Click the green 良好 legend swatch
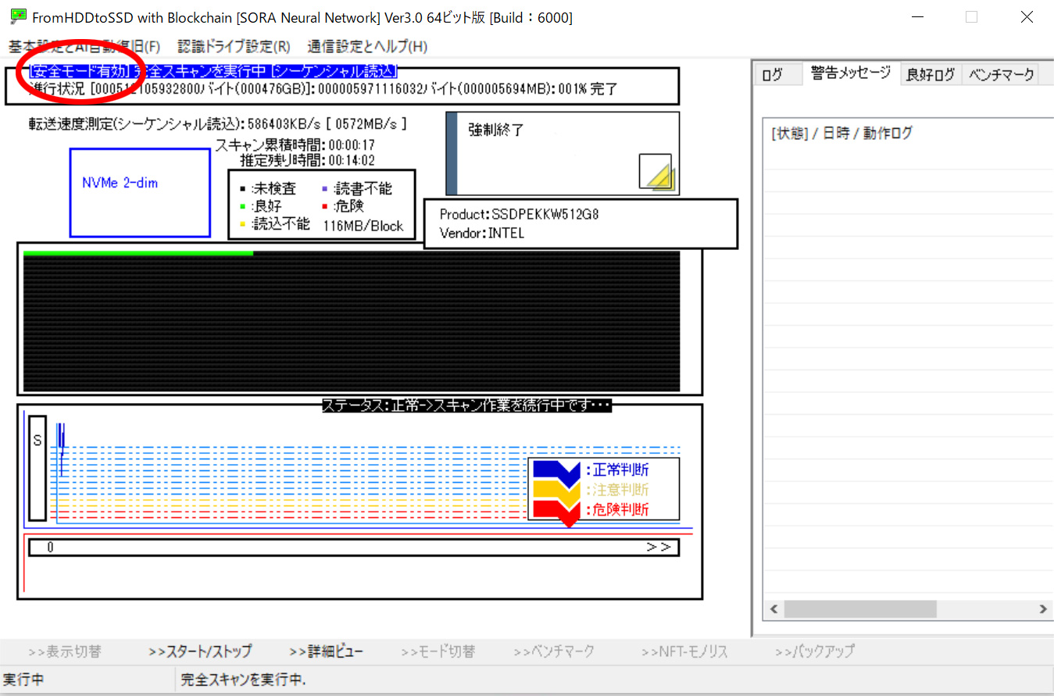 pos(242,207)
